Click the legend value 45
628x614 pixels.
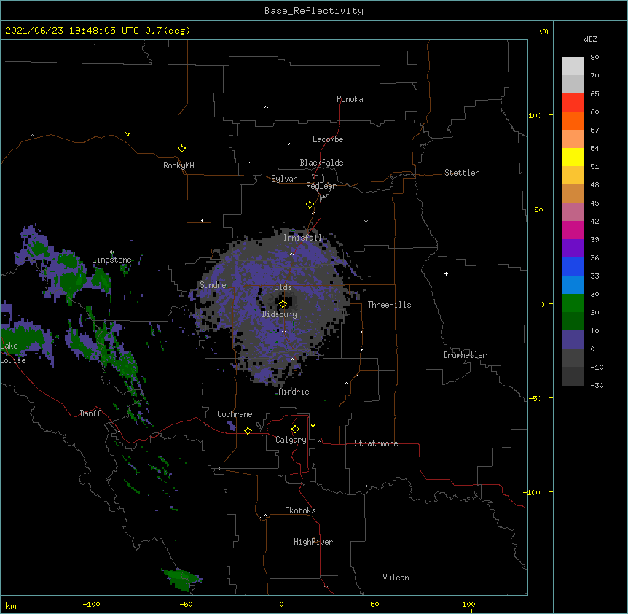pos(594,203)
